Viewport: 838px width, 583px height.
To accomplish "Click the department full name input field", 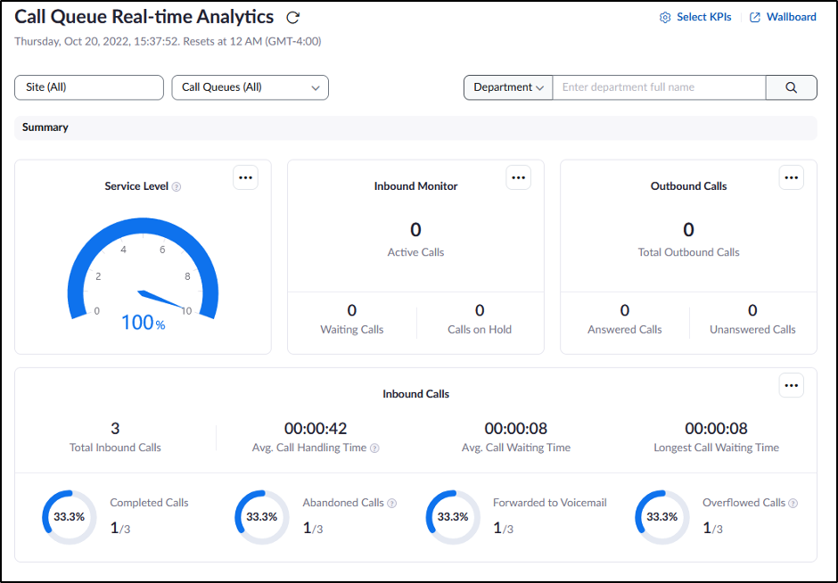I will (x=659, y=87).
